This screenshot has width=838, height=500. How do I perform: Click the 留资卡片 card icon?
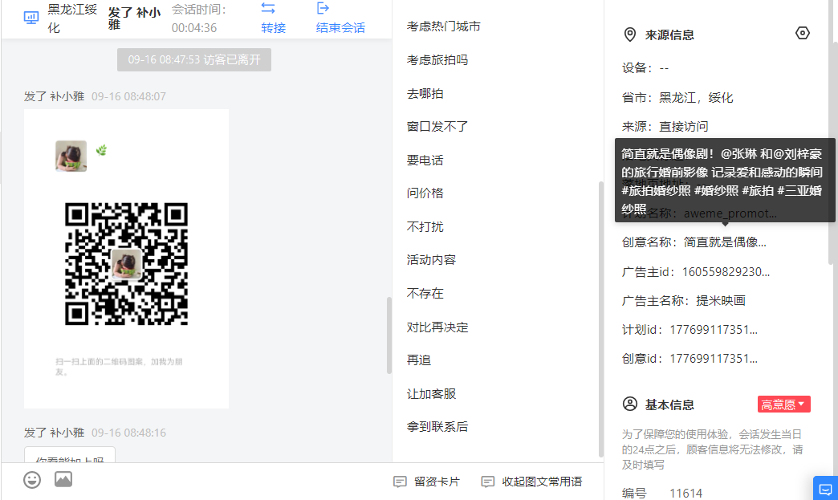coord(400,482)
